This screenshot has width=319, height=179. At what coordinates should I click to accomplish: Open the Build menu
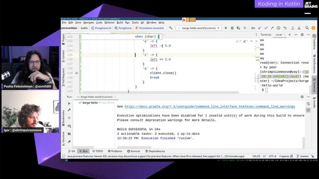coord(120,22)
